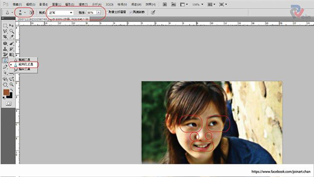Toggle Quick Mask mode button
314x177 pixels.
tap(8, 104)
